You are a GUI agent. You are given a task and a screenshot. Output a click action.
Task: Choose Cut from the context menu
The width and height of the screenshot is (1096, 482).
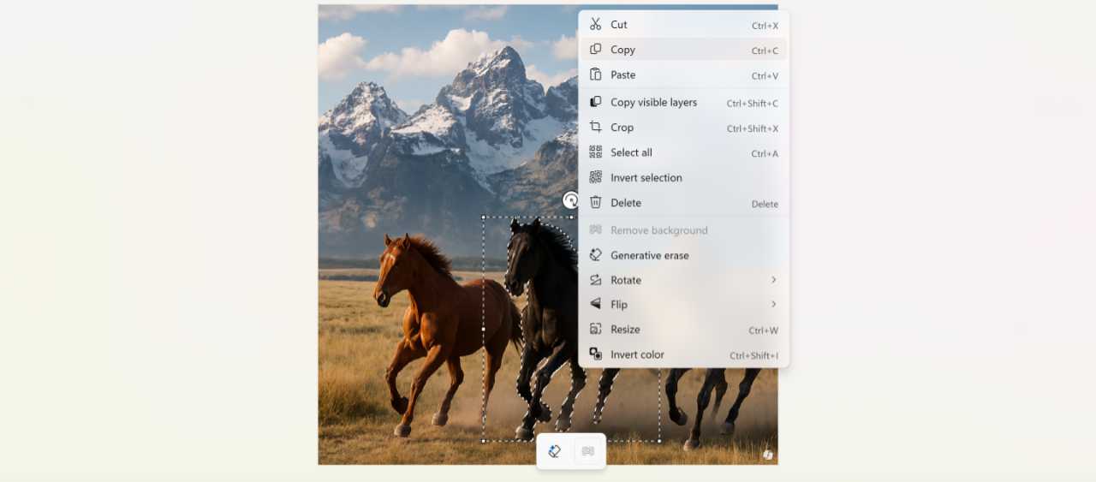click(x=683, y=25)
